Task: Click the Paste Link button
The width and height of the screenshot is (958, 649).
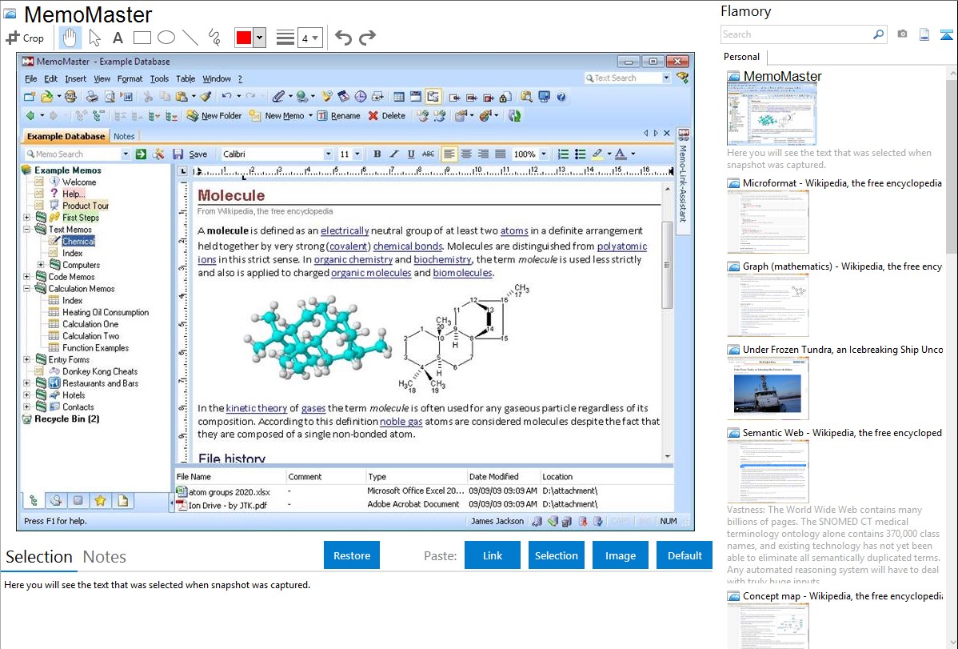Action: pos(493,555)
